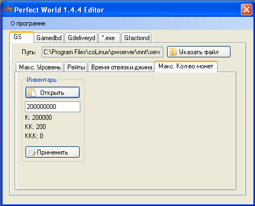The image size is (255, 206).
Task: Click the K: 200000 text
Action: 39,118
